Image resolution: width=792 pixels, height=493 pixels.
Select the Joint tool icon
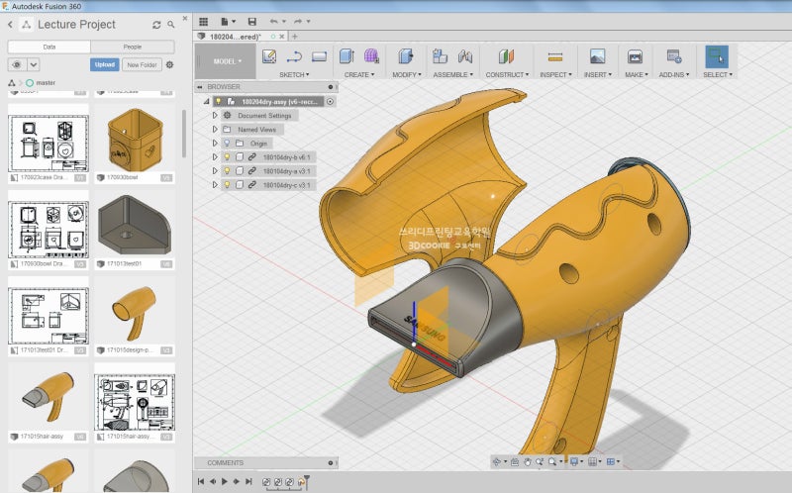[x=465, y=56]
